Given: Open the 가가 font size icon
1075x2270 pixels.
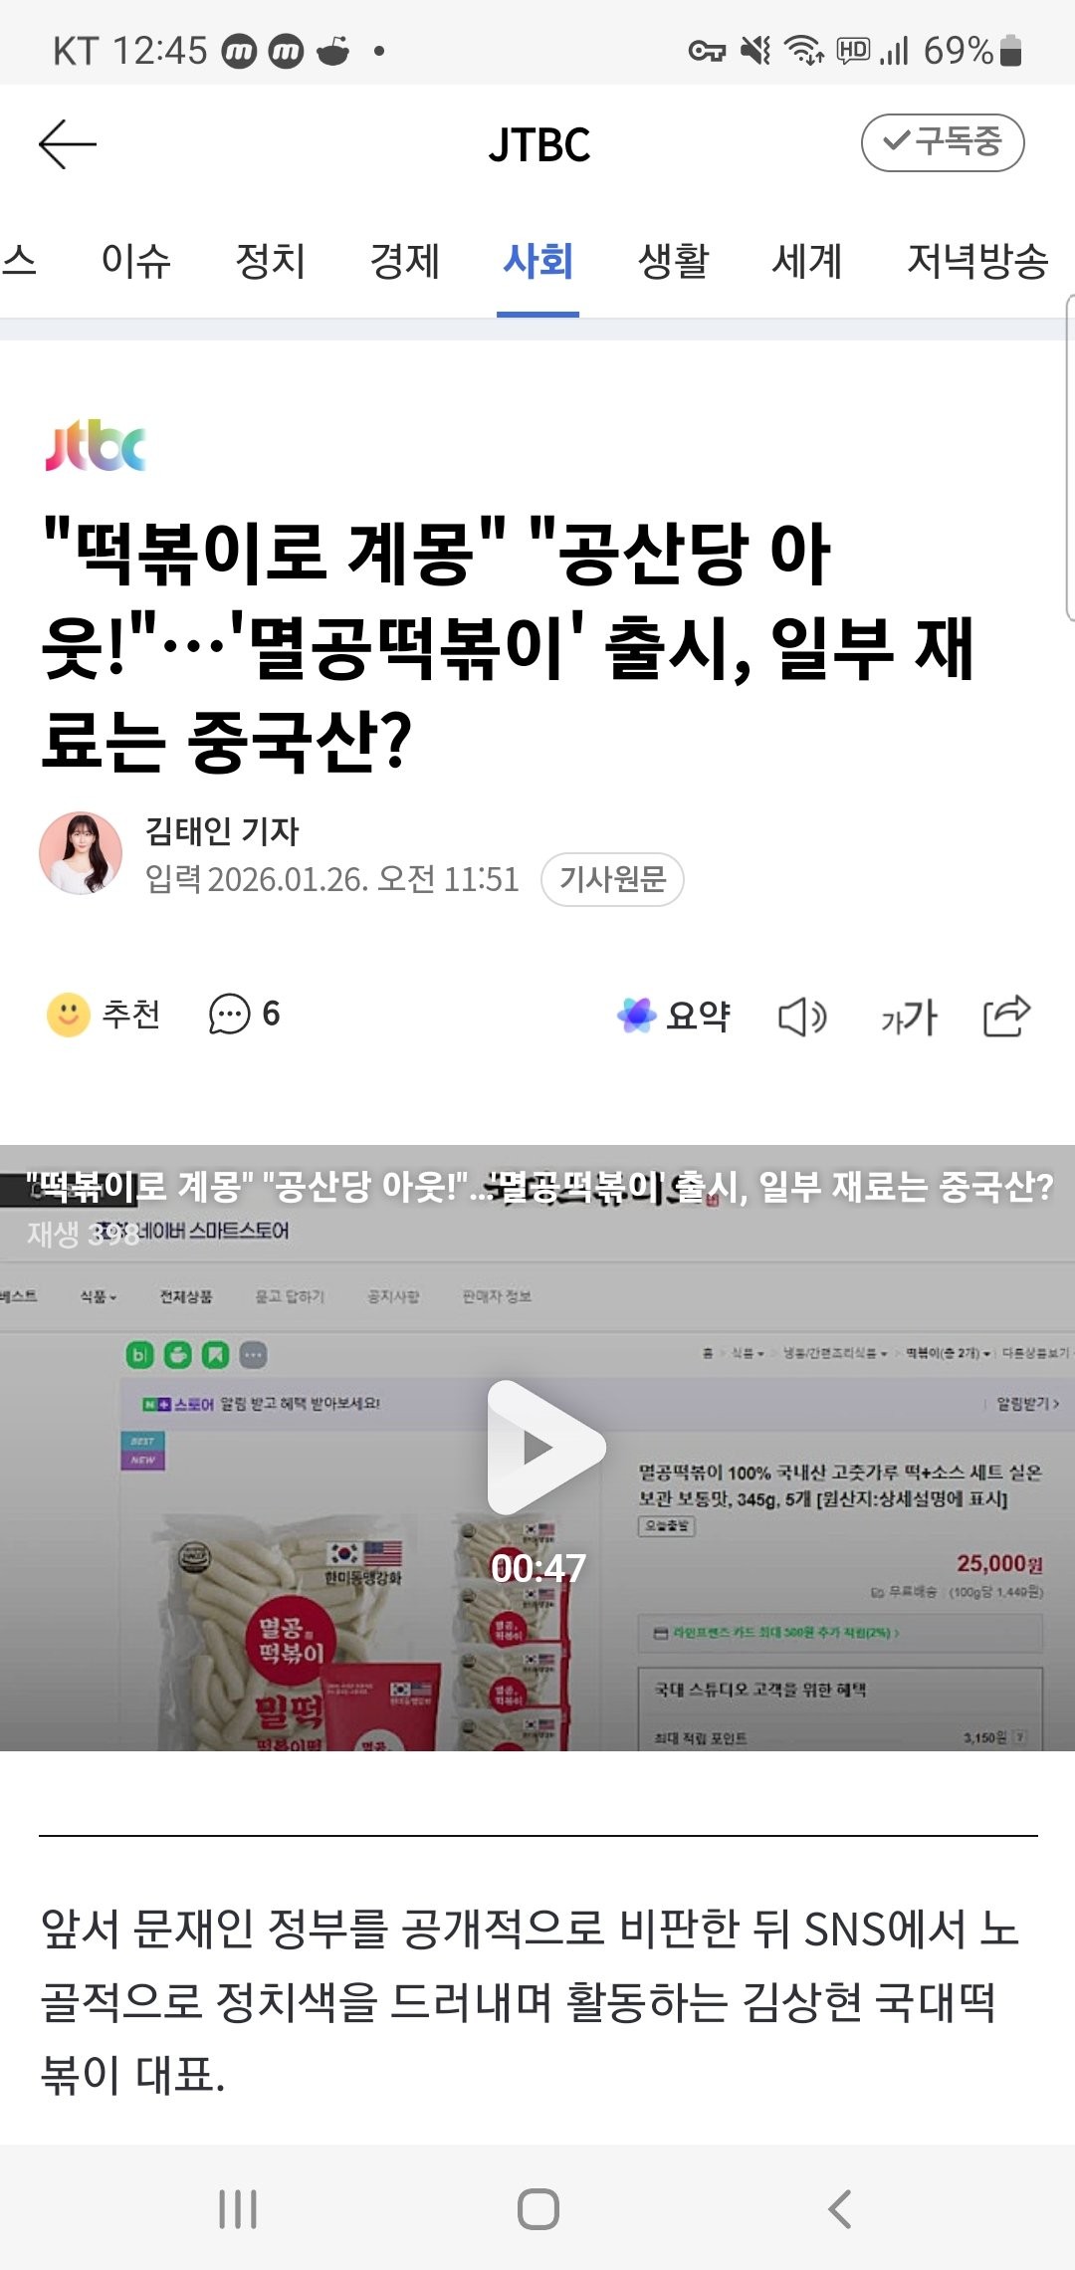Looking at the screenshot, I should pyautogui.click(x=909, y=1017).
